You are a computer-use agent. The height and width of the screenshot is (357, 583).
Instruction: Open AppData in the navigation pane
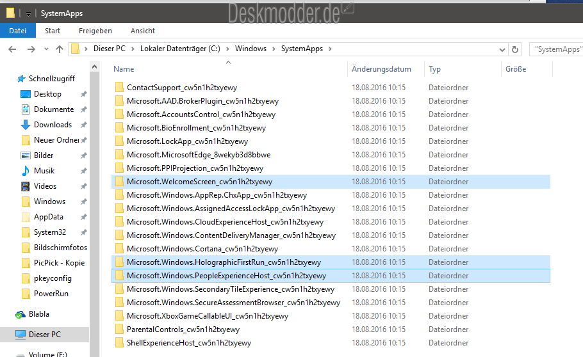point(48,217)
